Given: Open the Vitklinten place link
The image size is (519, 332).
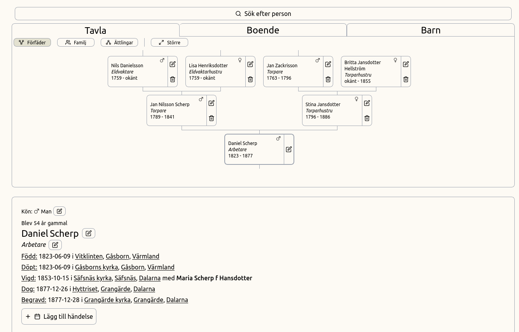Looking at the screenshot, I should [89, 256].
